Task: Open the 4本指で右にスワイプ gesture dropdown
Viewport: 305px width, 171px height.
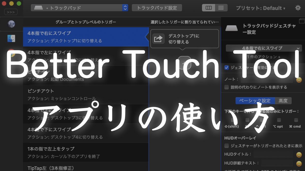Action: 264,48
